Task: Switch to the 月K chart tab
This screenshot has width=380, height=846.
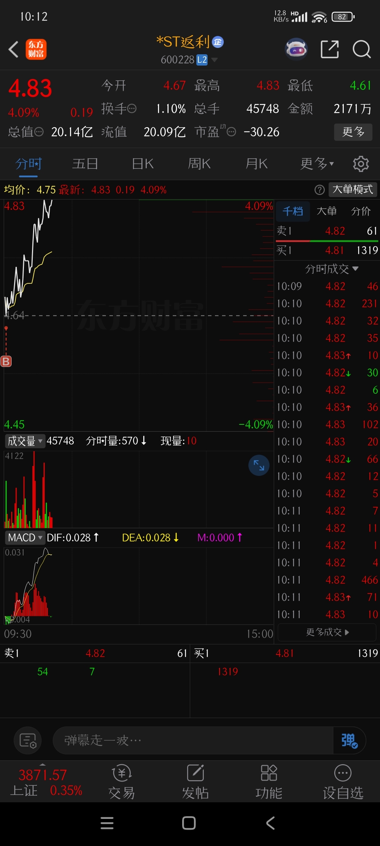Action: pos(256,164)
